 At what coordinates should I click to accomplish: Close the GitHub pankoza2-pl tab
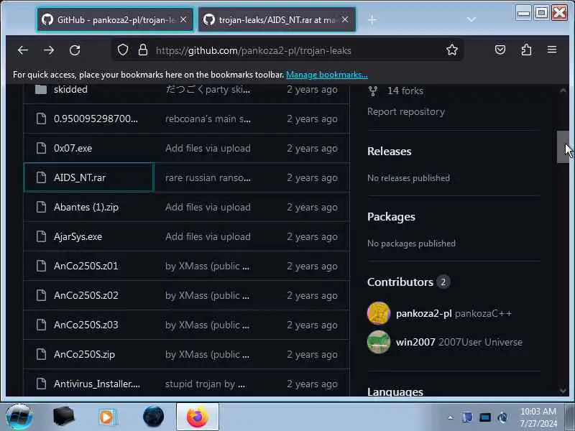tap(183, 19)
